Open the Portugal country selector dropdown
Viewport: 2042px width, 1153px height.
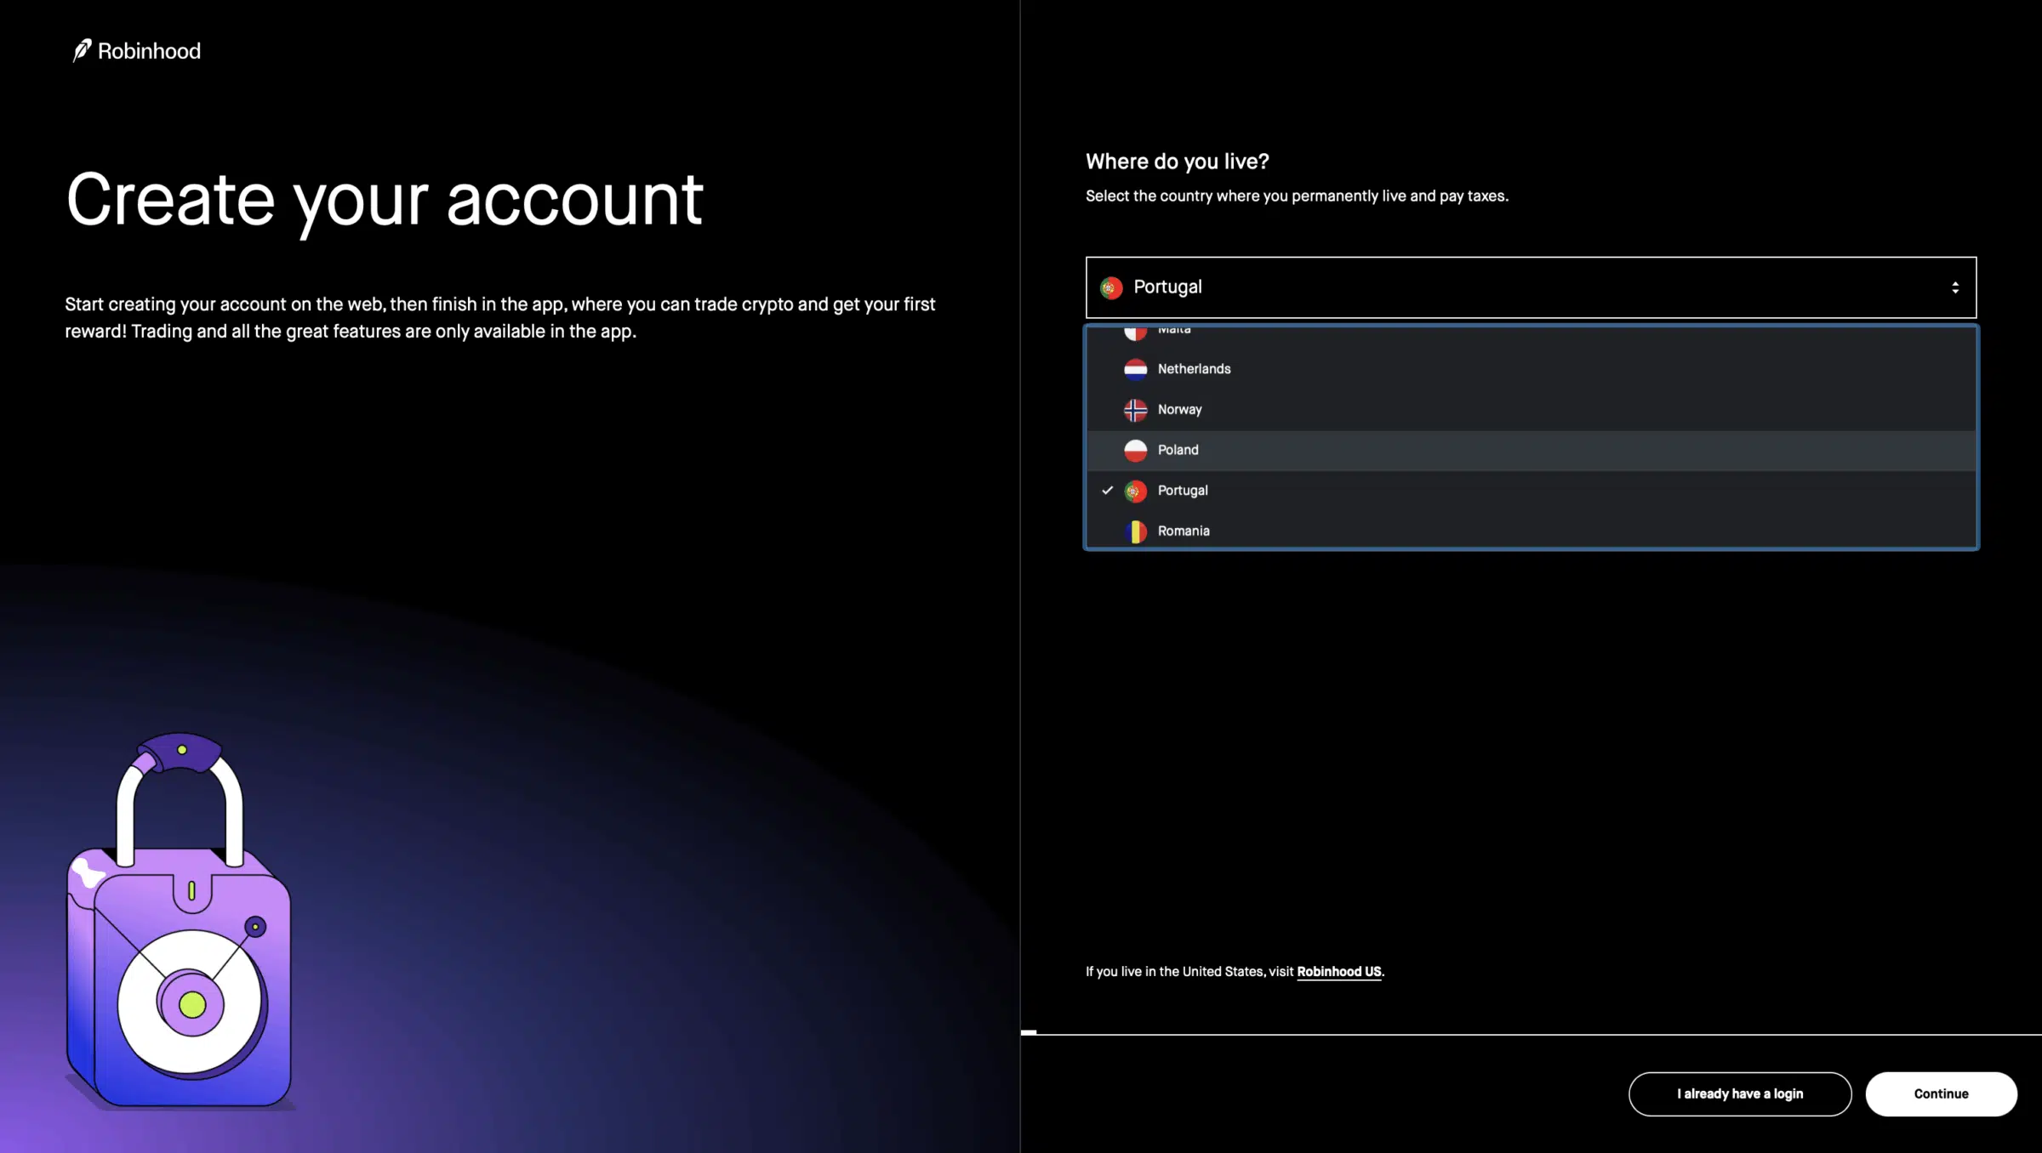1531,287
